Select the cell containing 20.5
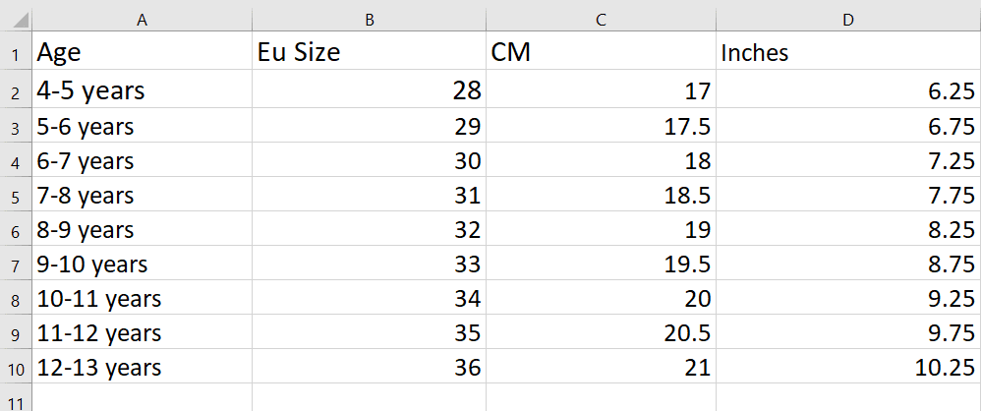 click(601, 333)
